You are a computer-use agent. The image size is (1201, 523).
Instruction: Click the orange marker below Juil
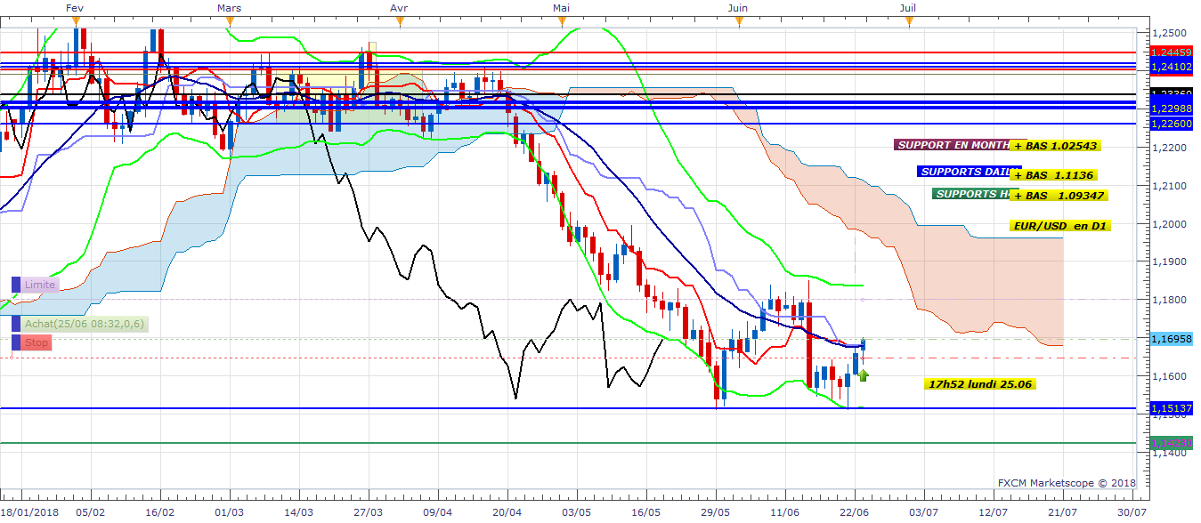[908, 20]
